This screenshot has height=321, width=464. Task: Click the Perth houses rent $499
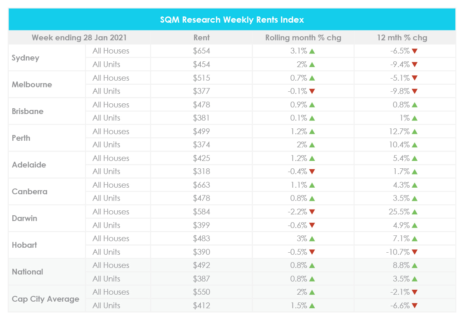click(x=202, y=131)
